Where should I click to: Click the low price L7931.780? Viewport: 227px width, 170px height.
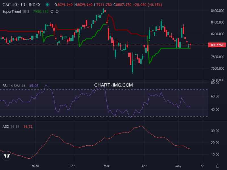tap(103, 5)
